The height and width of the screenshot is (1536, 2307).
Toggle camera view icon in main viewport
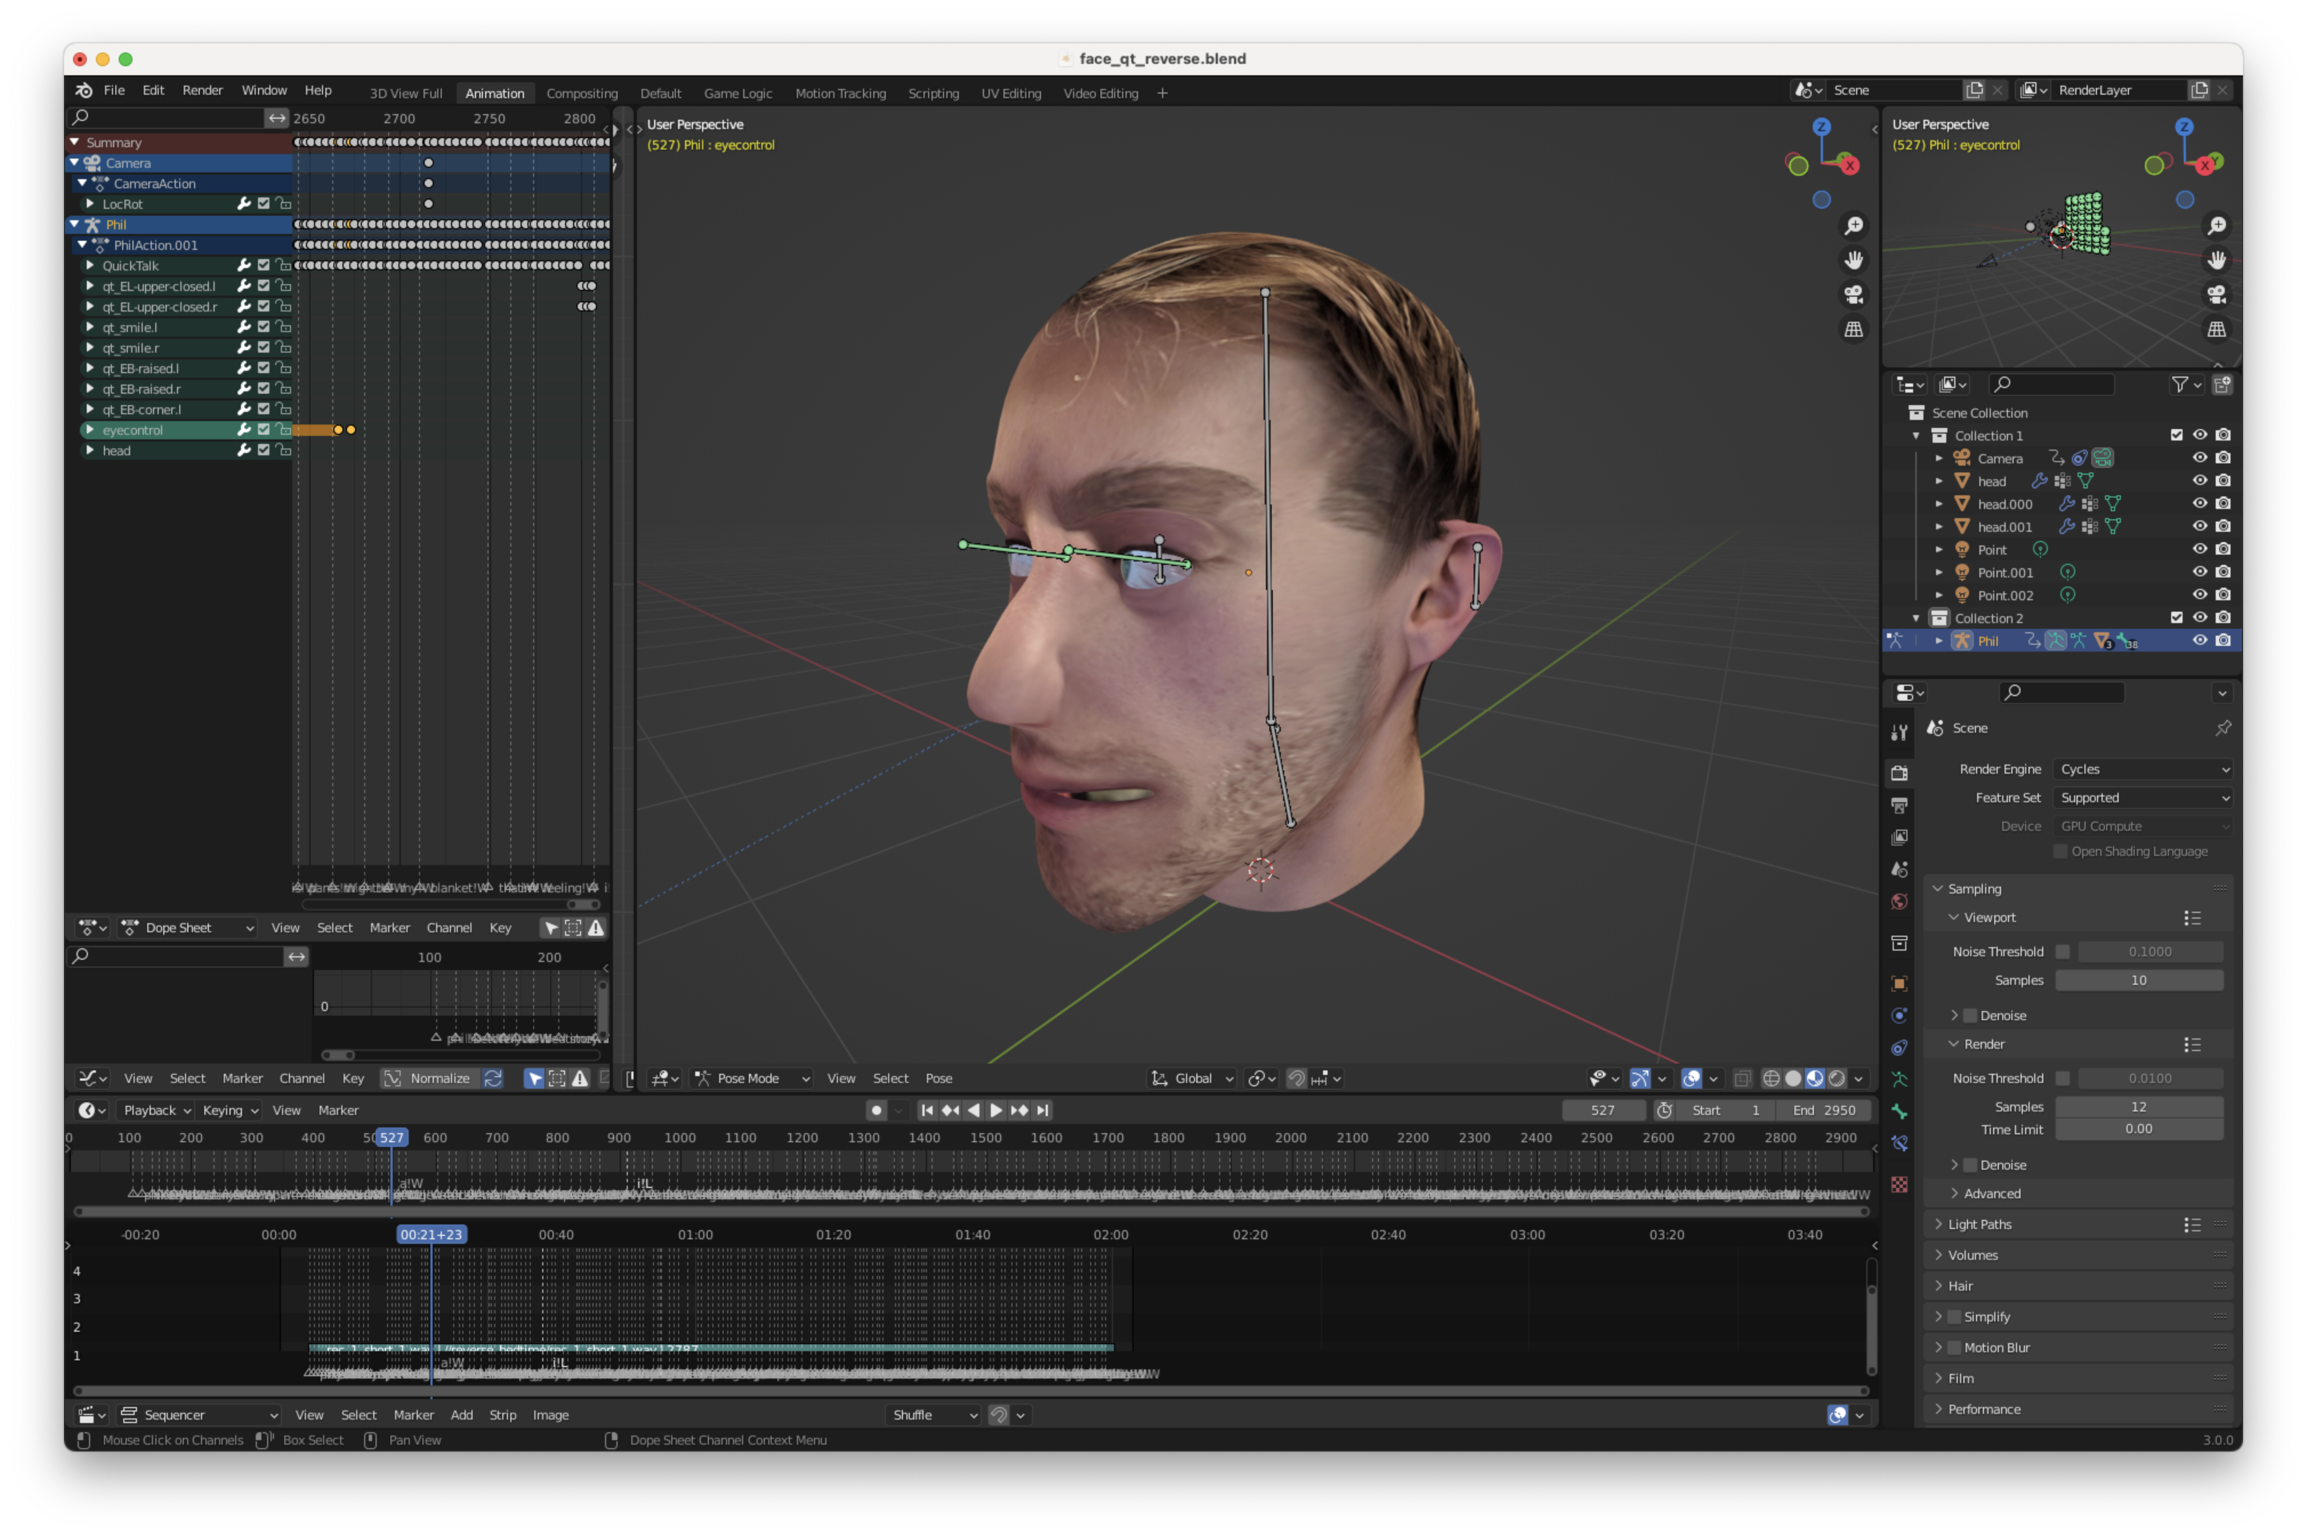coord(1853,295)
